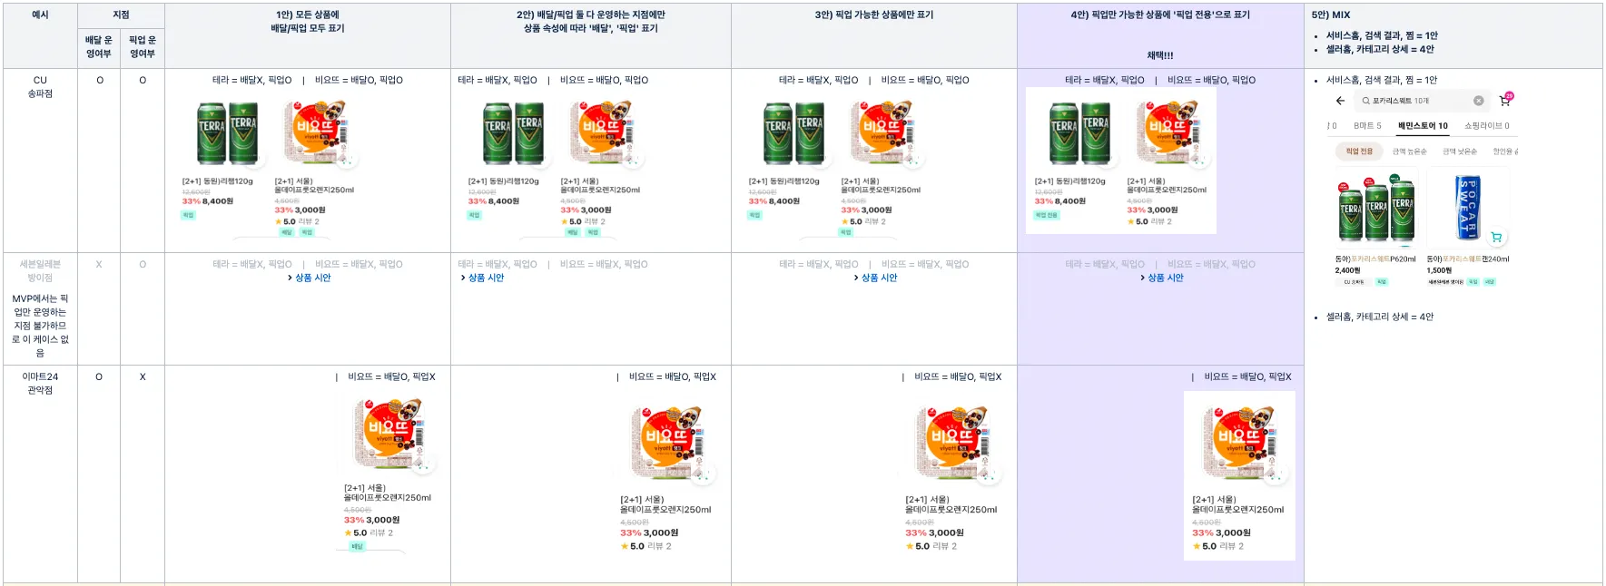The height and width of the screenshot is (586, 1606).
Task: Click the 픽업 전용 badge under Terra in 4안
Action: point(1046,215)
